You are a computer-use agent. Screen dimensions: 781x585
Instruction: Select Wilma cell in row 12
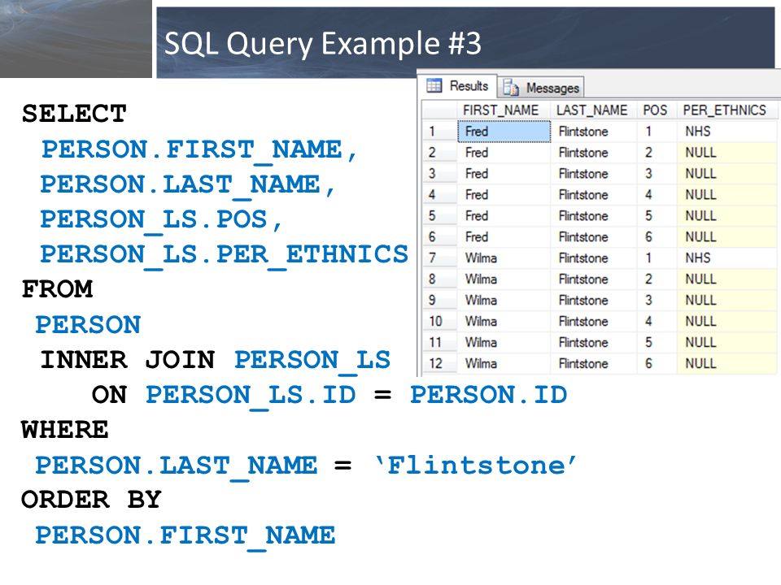click(504, 363)
